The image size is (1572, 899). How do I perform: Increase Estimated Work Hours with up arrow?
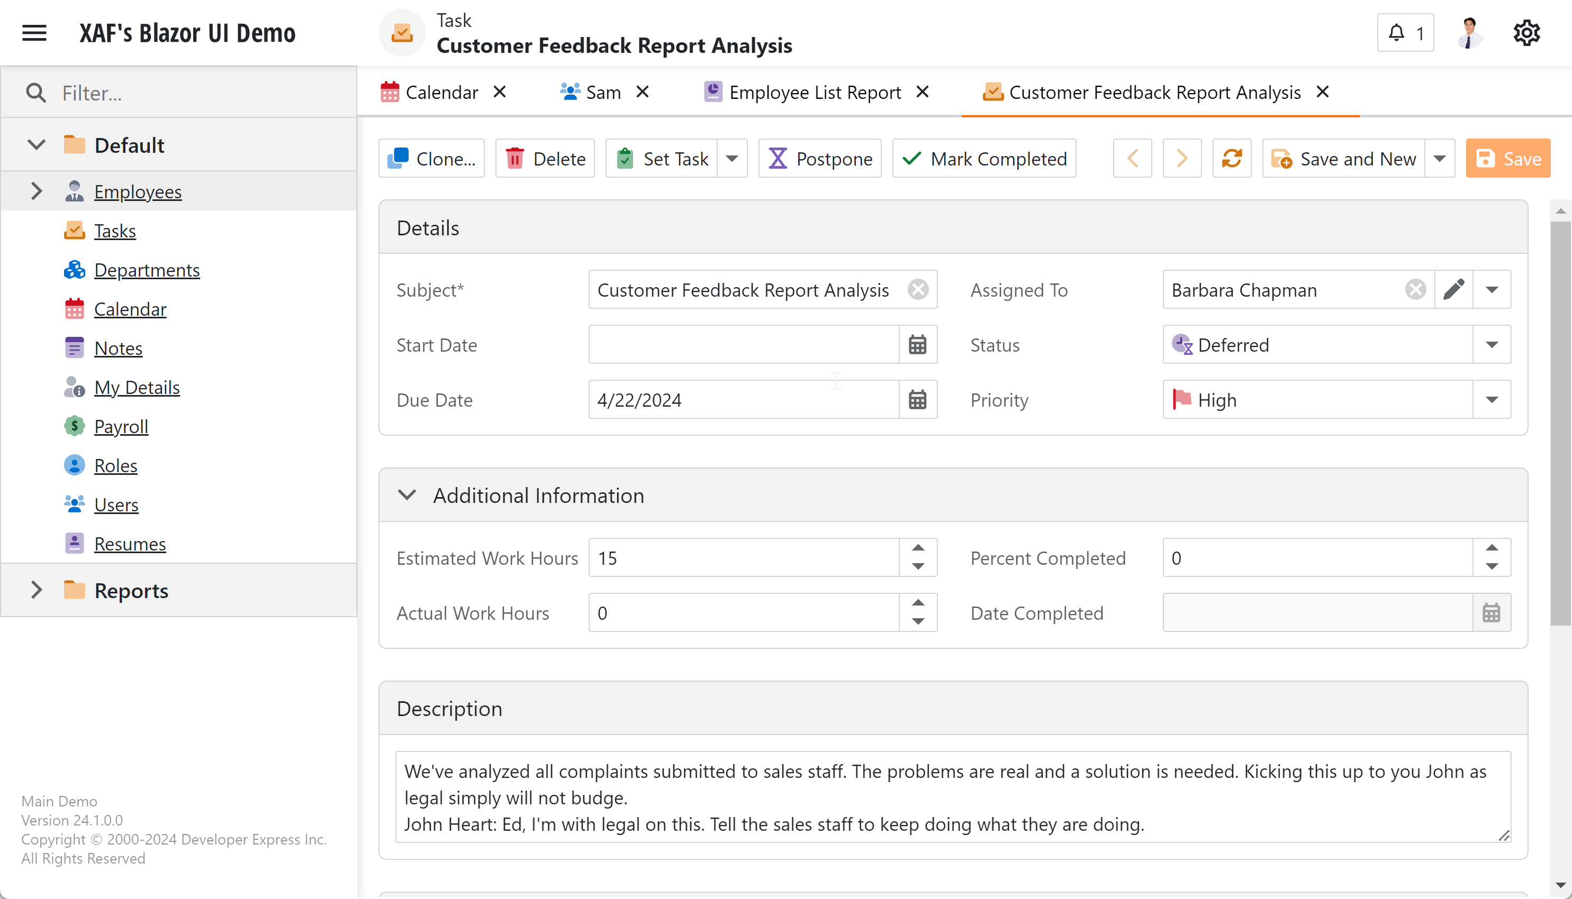(918, 548)
